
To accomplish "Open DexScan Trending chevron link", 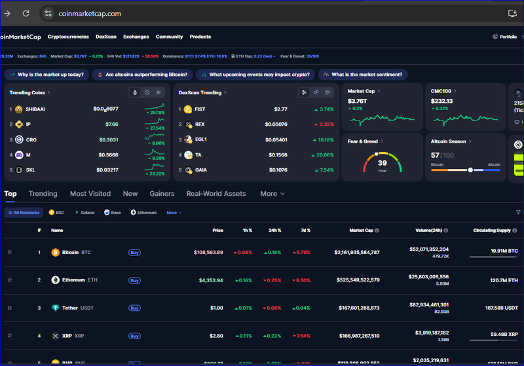I will (x=225, y=92).
